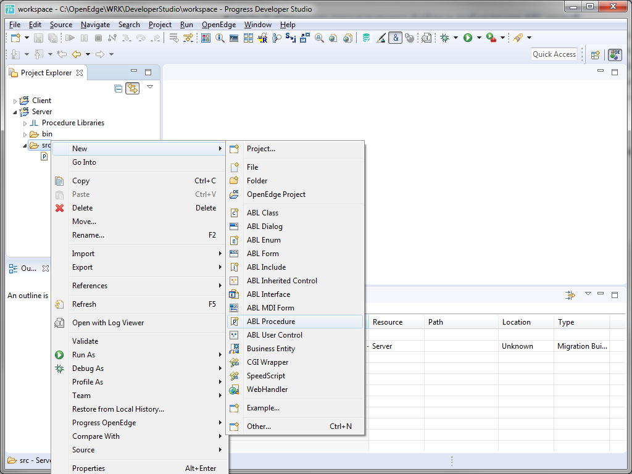Open the bottom panel view menu triangle
Screen dimensions: 632x474
(588, 294)
